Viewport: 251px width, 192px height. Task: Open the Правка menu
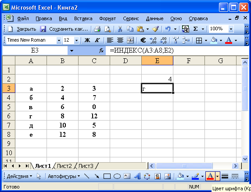[44, 18]
